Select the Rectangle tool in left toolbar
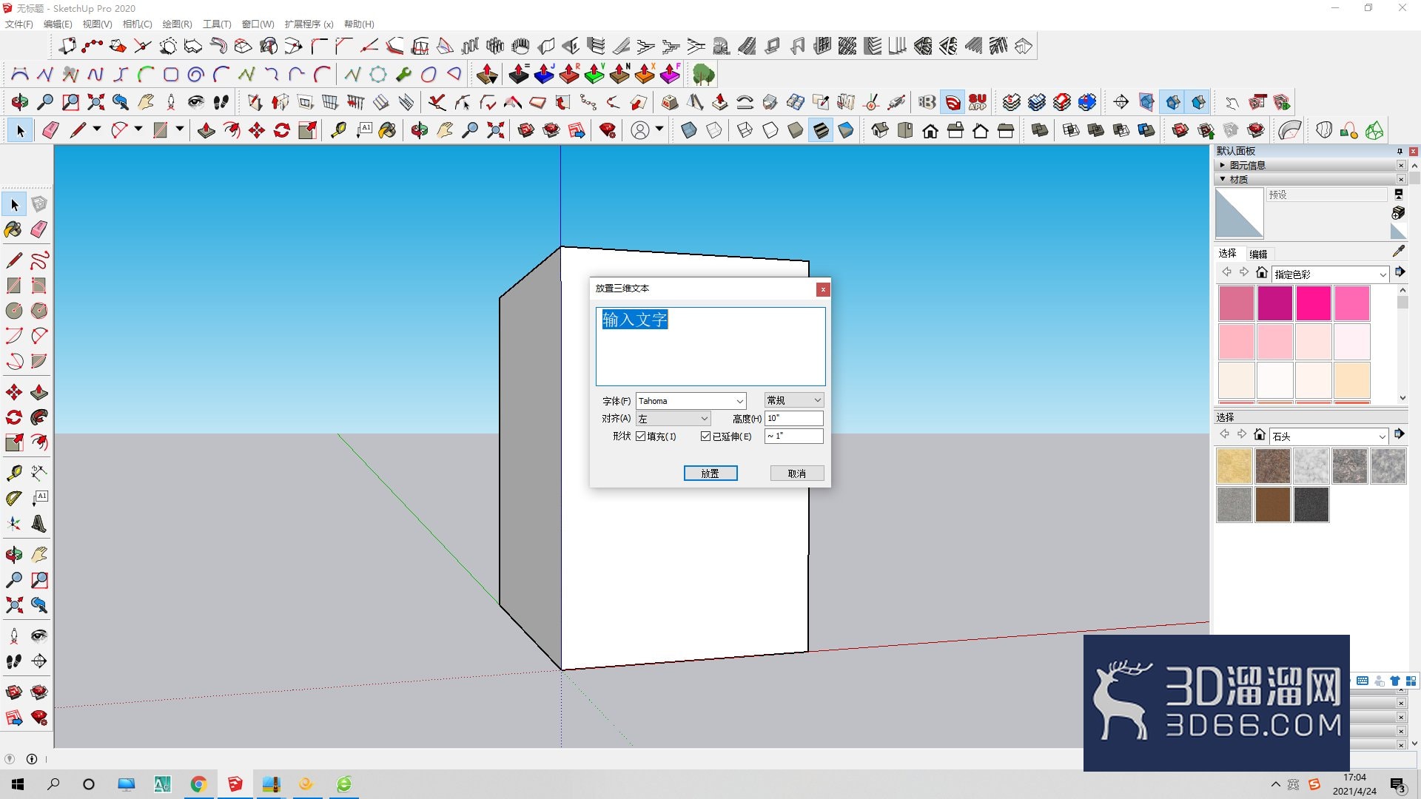 click(x=13, y=286)
